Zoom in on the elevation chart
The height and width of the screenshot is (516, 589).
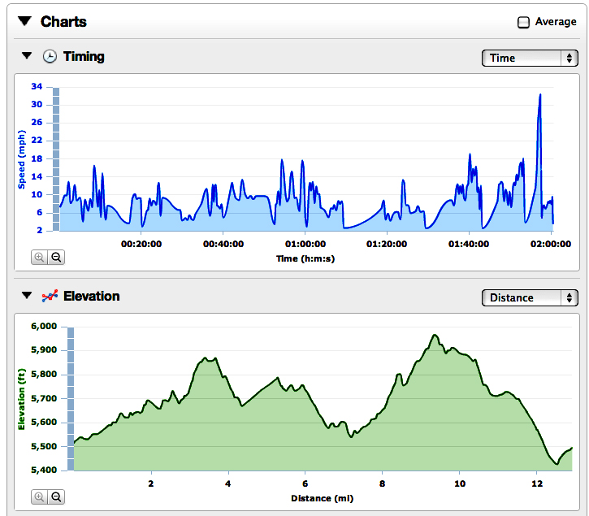[x=39, y=496]
